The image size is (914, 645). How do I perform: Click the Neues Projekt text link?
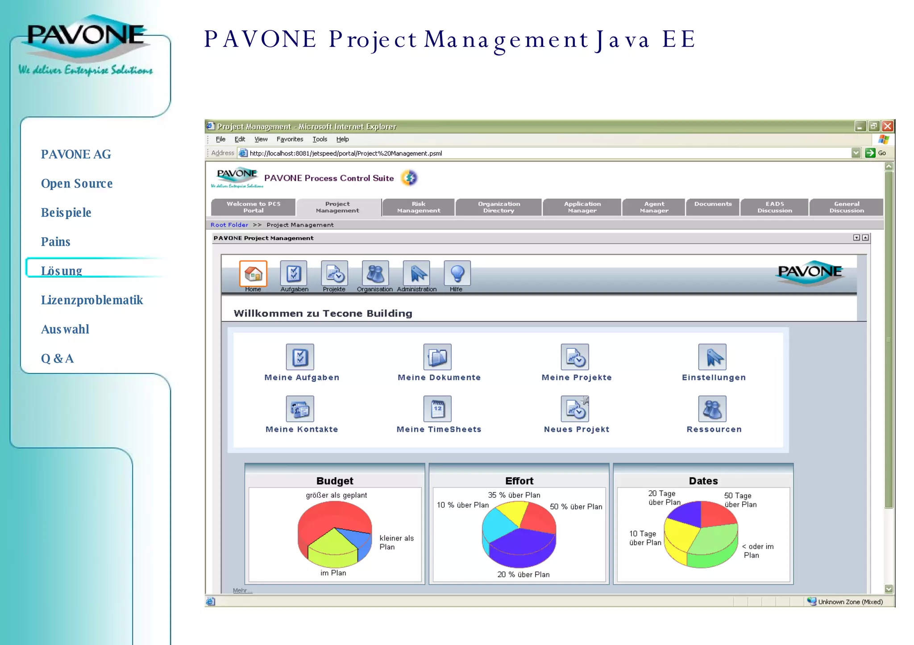point(577,429)
